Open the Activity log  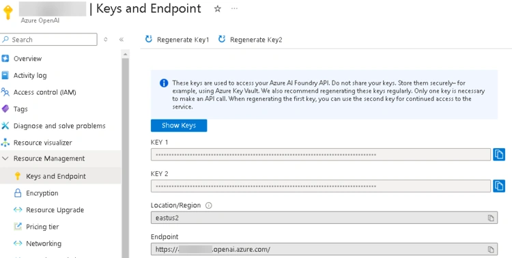(30, 76)
